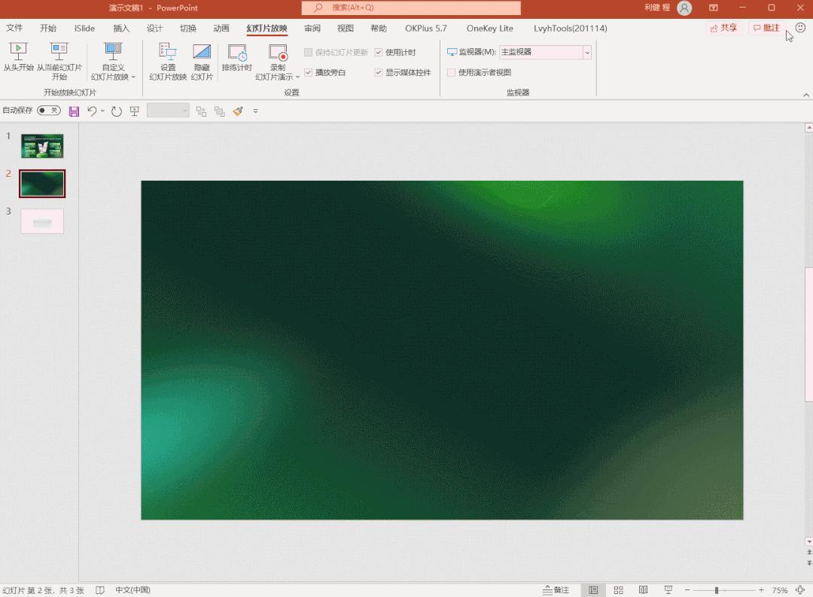
Task: Switch to the 动画 ribbon tab
Action: point(221,29)
